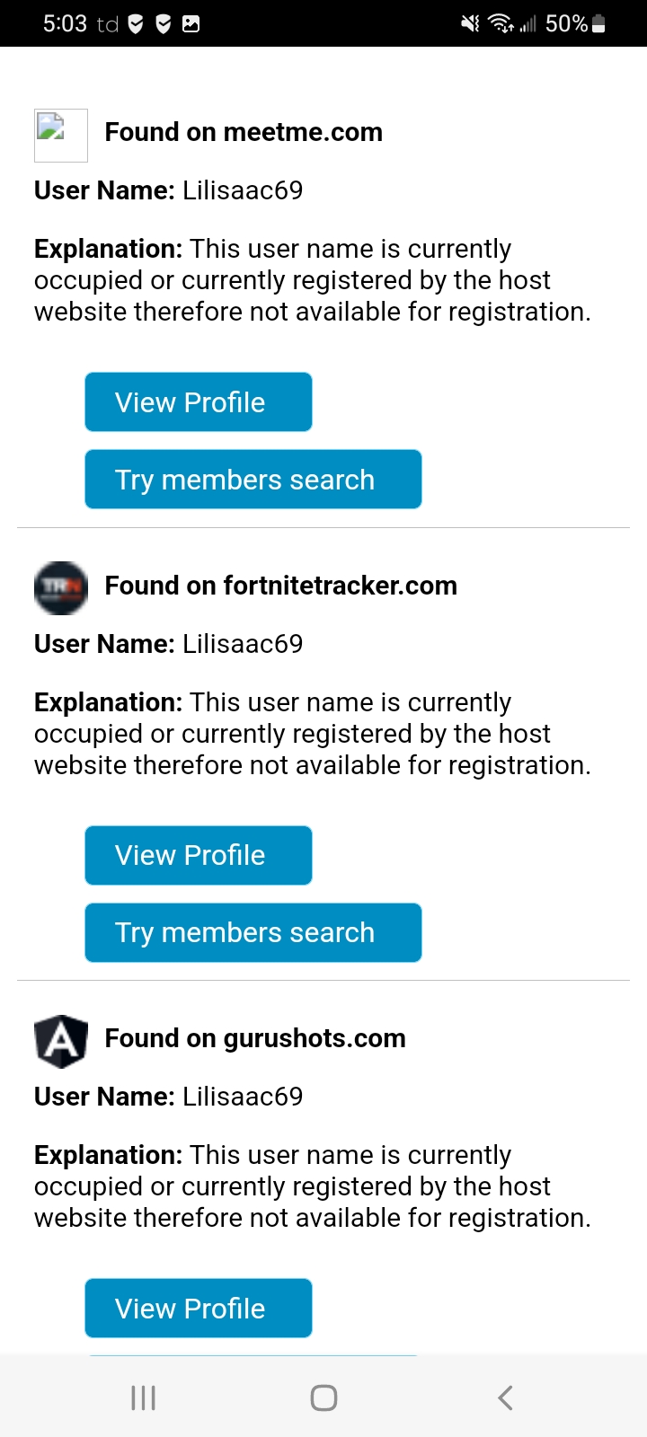Image resolution: width=647 pixels, height=1437 pixels.
Task: Tap the Wi-Fi status bar icon
Action: click(x=501, y=24)
